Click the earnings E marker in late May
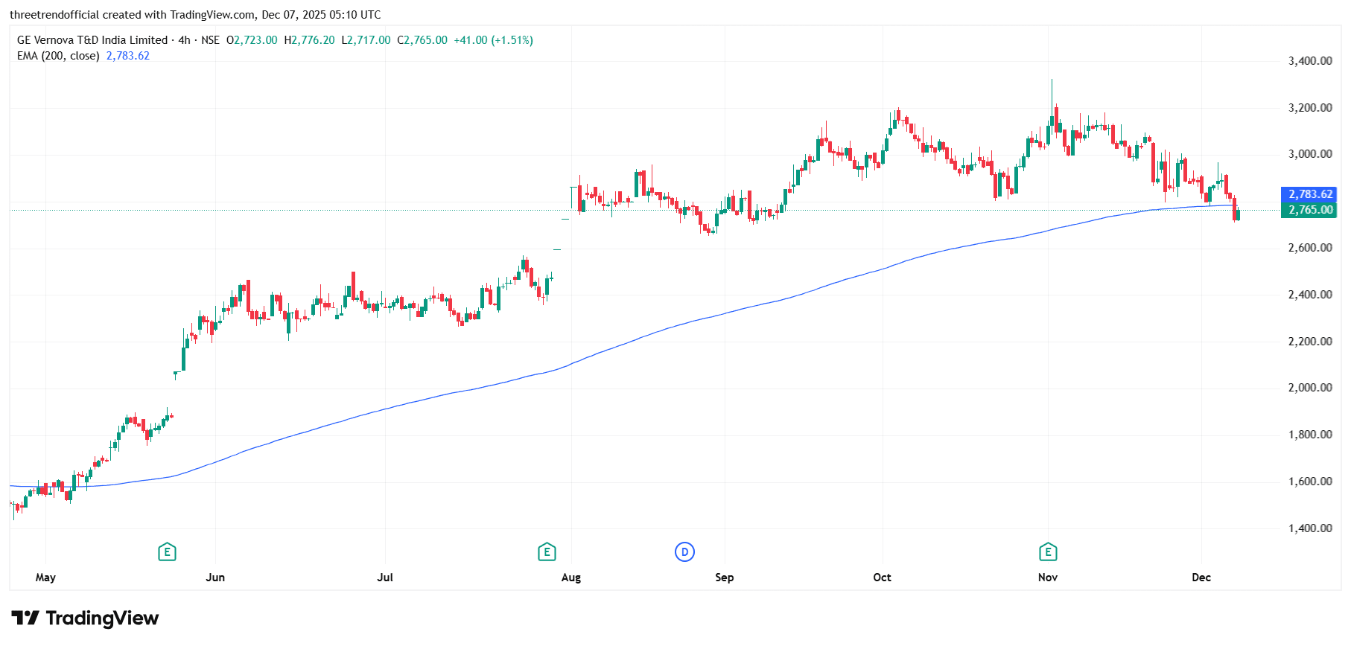The width and height of the screenshot is (1351, 646). pos(167,552)
